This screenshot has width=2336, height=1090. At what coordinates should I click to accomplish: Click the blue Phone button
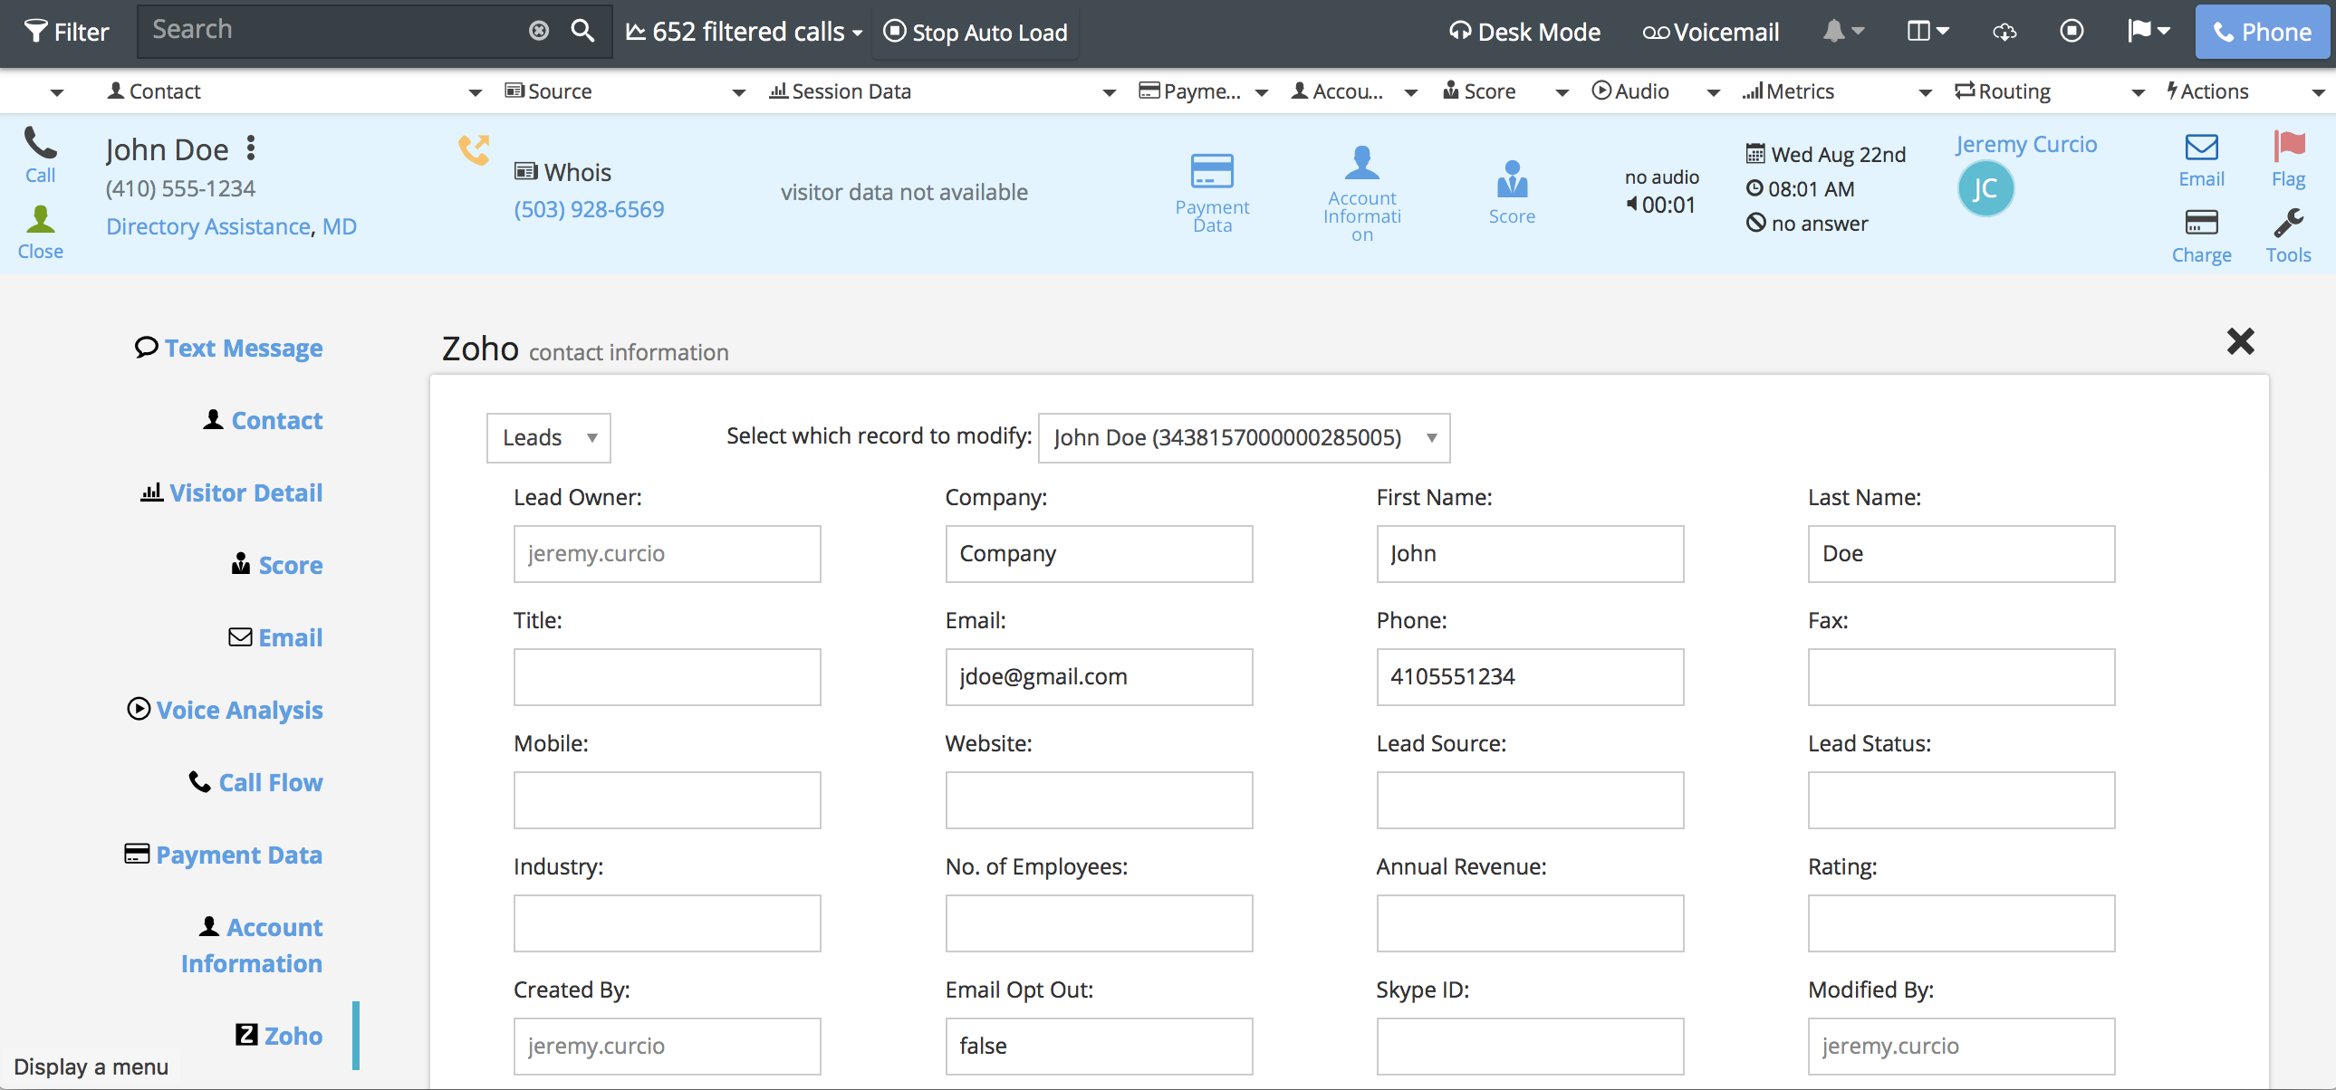[x=2262, y=32]
